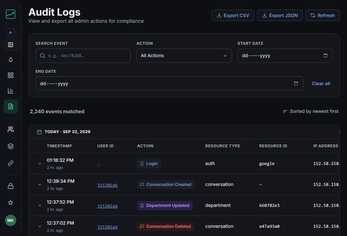Open the bar chart analytics icon
Image resolution: width=347 pixels, height=236 pixels.
tap(10, 91)
